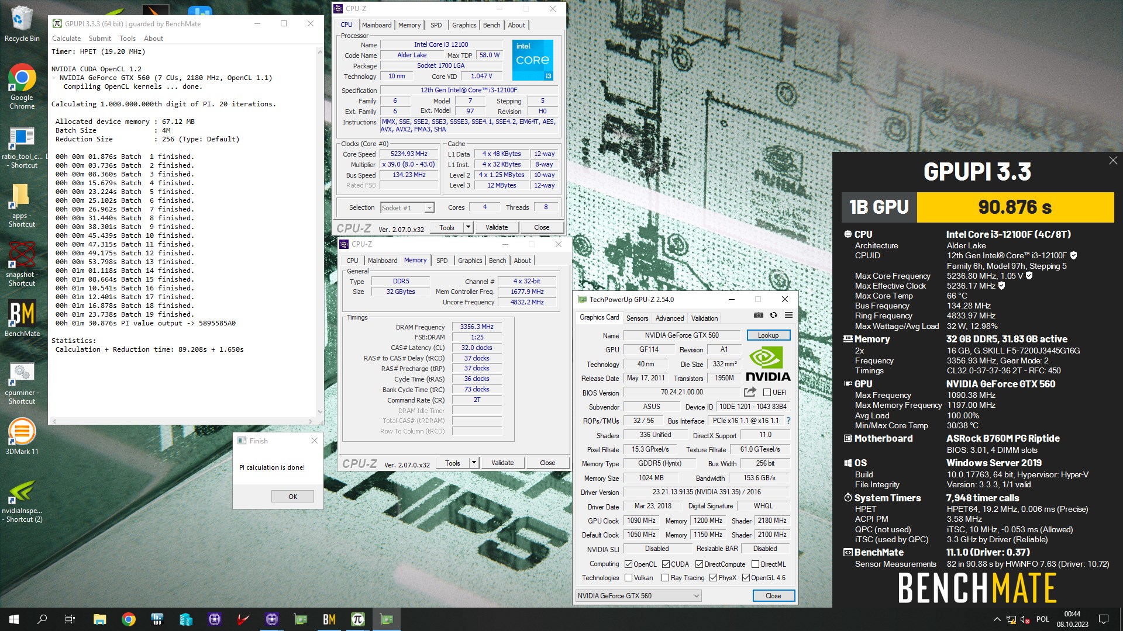1123x631 pixels.
Task: Open the GPU-Z hamburger menu
Action: point(788,315)
